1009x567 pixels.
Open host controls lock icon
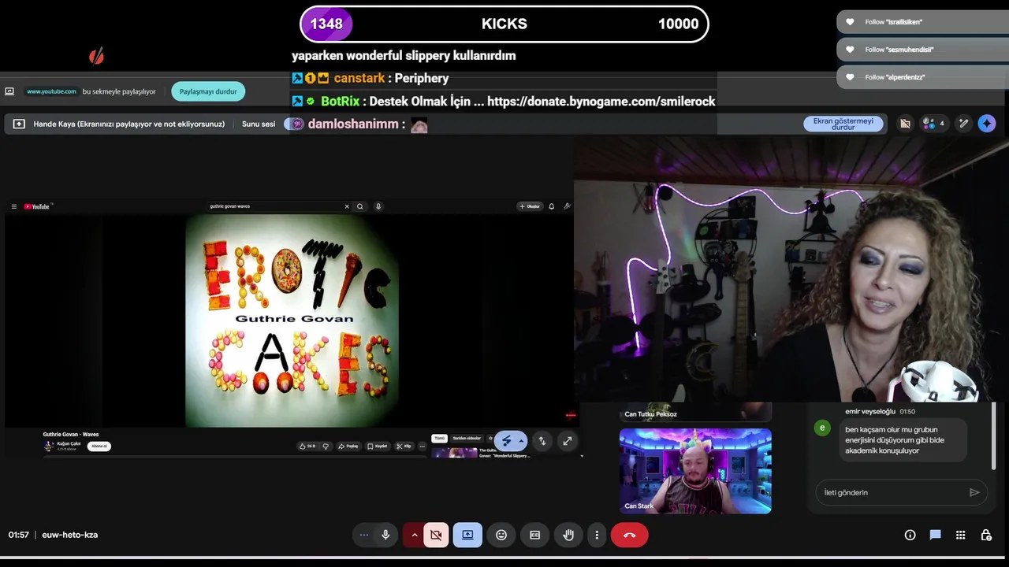pyautogui.click(x=985, y=535)
